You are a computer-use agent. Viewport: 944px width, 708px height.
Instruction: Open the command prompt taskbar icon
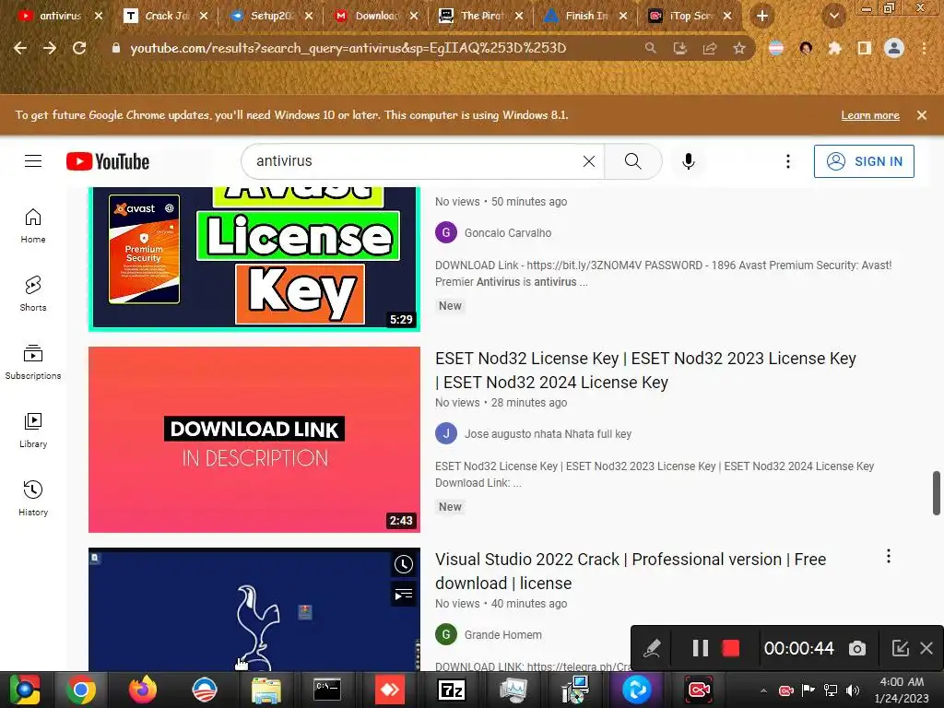click(x=327, y=690)
